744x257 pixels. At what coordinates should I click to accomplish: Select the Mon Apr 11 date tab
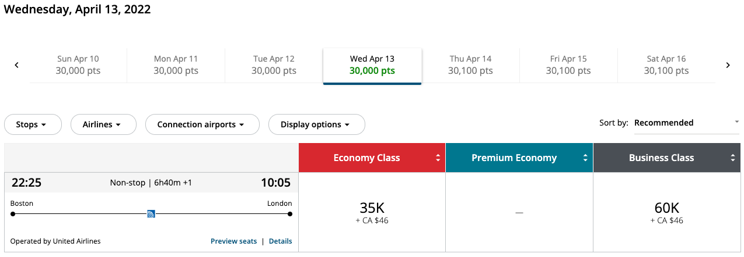tap(176, 65)
